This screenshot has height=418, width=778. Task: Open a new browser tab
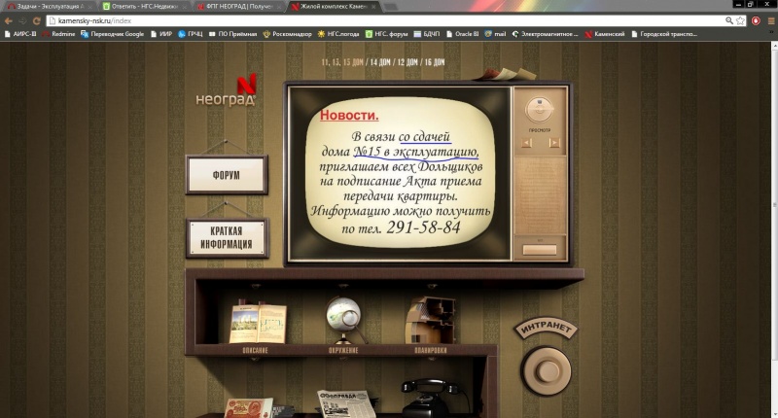(391, 7)
